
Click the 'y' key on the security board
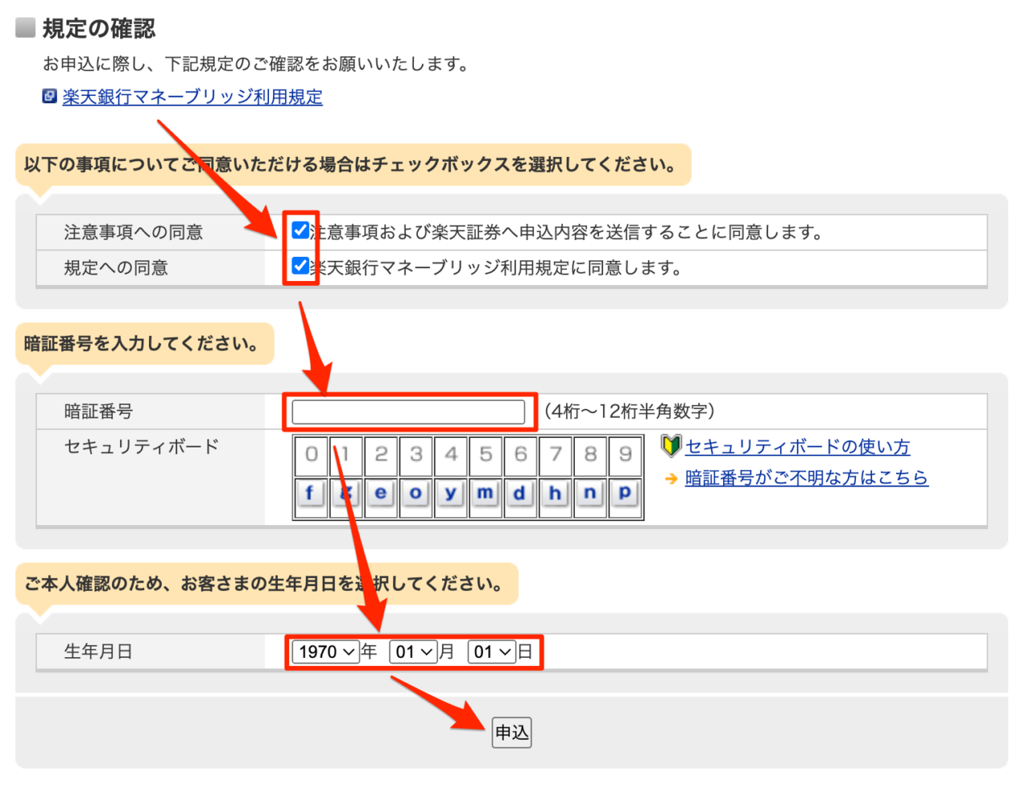(450, 493)
